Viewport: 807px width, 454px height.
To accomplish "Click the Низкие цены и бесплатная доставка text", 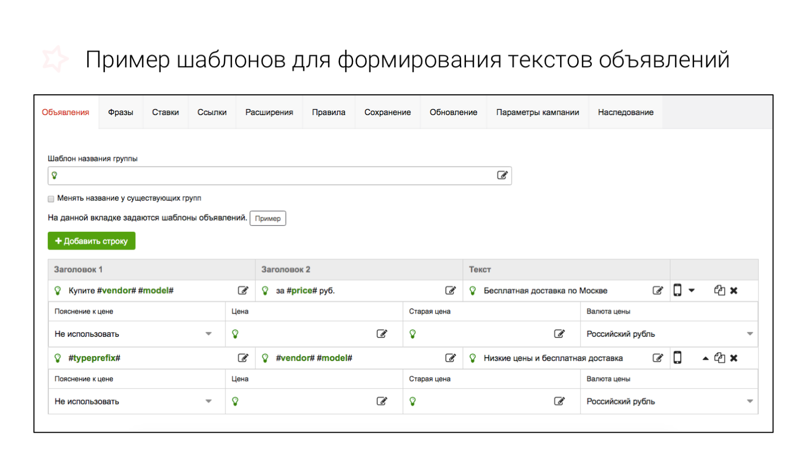I will [553, 358].
